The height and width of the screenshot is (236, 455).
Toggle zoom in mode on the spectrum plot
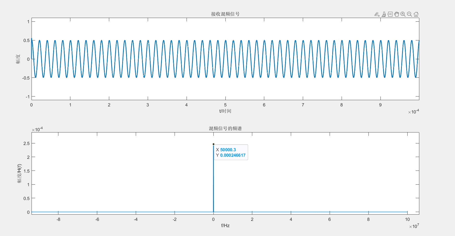403,14
